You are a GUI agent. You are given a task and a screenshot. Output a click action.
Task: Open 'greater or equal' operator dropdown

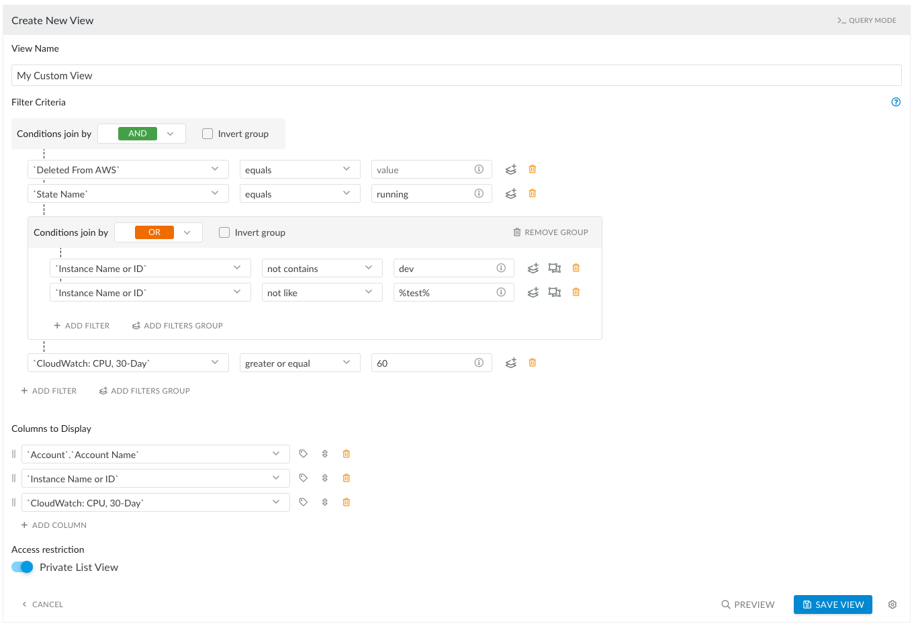tap(300, 363)
